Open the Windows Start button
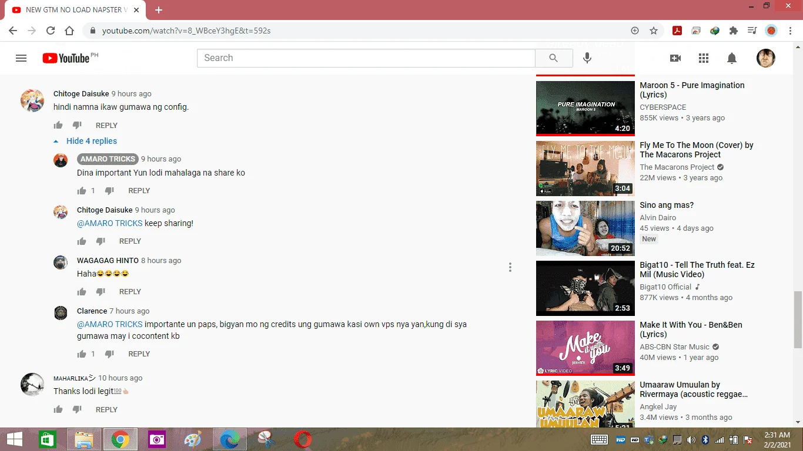The image size is (803, 451). coord(14,439)
